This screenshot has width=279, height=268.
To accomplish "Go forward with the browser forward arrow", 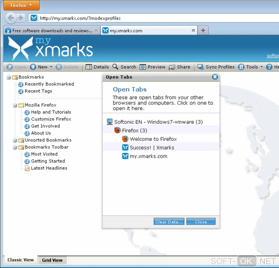I will click(x=21, y=18).
